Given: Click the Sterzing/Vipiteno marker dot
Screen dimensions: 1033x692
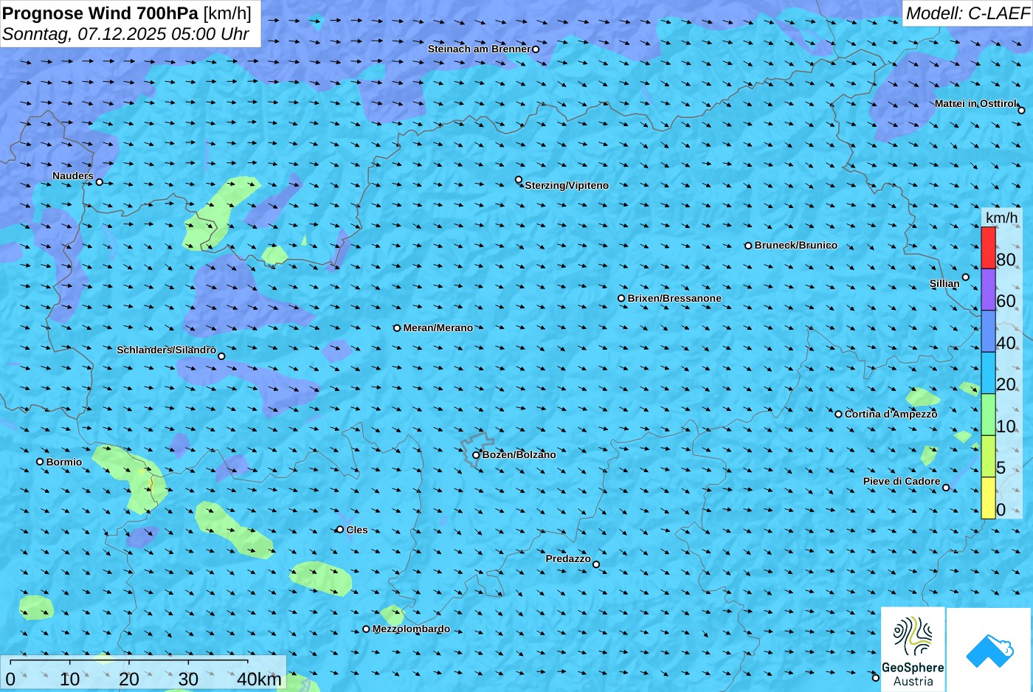Looking at the screenshot, I should pyautogui.click(x=519, y=179).
